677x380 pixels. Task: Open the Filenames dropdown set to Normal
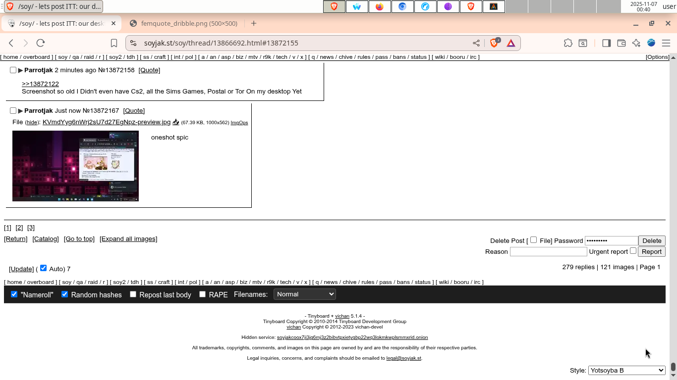coord(304,294)
